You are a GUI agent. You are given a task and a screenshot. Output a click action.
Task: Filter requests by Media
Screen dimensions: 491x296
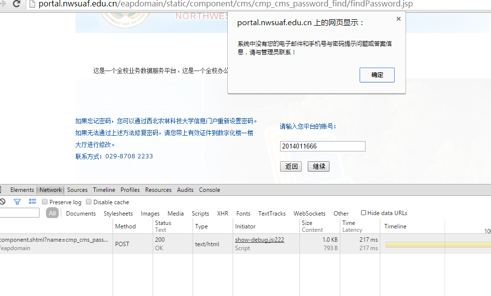[175, 214]
